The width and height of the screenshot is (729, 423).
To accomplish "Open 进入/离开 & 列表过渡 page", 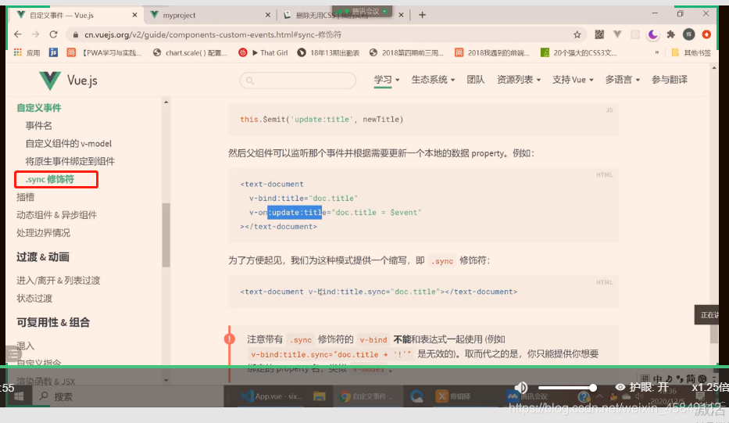I will tap(58, 280).
